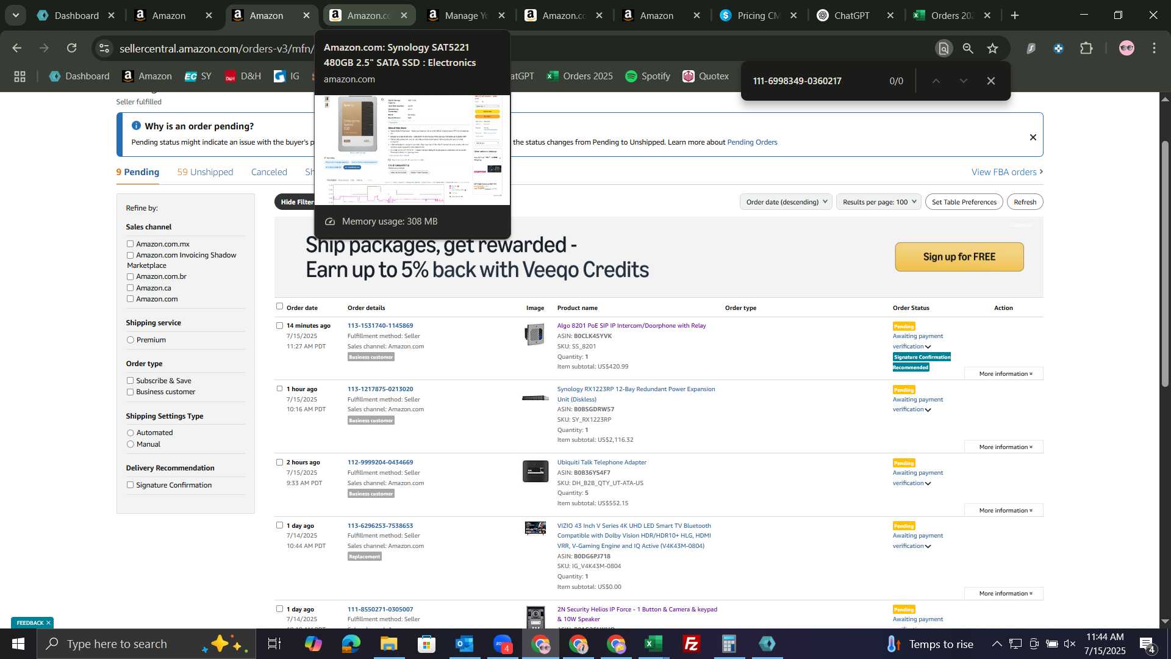The width and height of the screenshot is (1171, 659).
Task: Select Premium shipping service radio
Action: (x=130, y=340)
